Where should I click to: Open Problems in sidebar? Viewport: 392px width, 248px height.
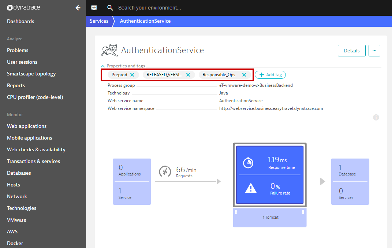click(18, 50)
